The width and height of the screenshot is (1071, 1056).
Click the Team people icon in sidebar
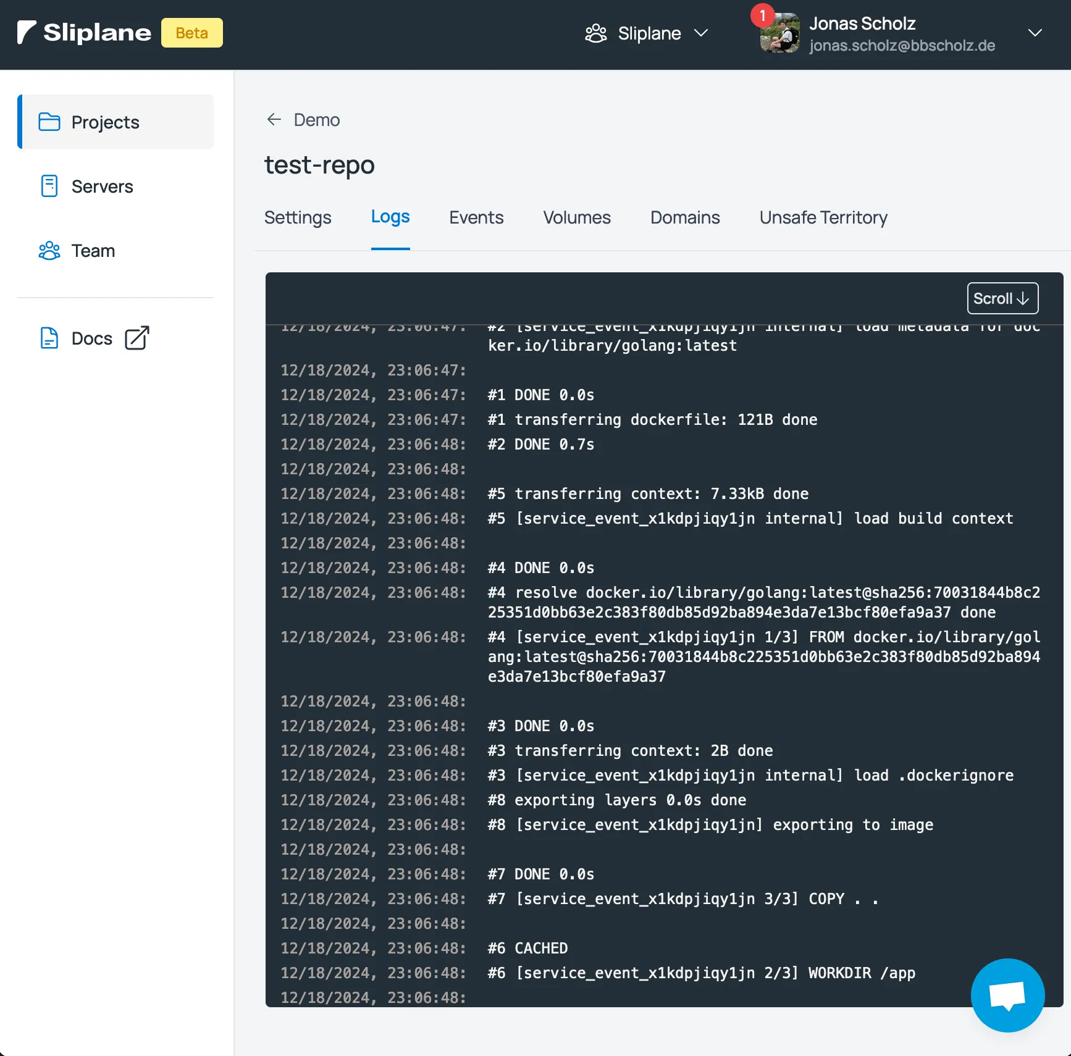(x=49, y=251)
